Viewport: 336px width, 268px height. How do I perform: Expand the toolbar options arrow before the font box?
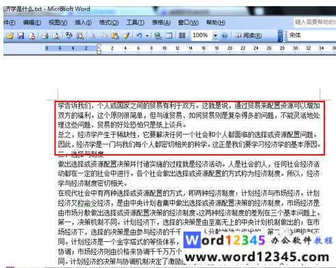280,36
